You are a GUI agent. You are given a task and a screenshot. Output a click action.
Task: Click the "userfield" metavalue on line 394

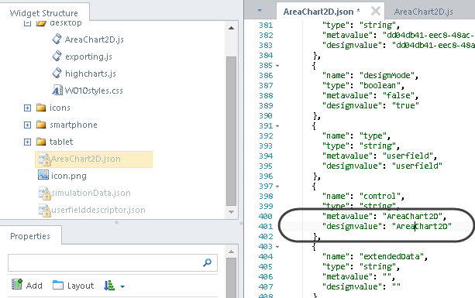(408, 156)
